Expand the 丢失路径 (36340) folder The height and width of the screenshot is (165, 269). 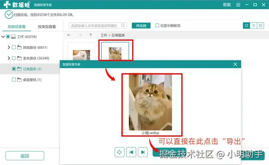click(x=9, y=58)
